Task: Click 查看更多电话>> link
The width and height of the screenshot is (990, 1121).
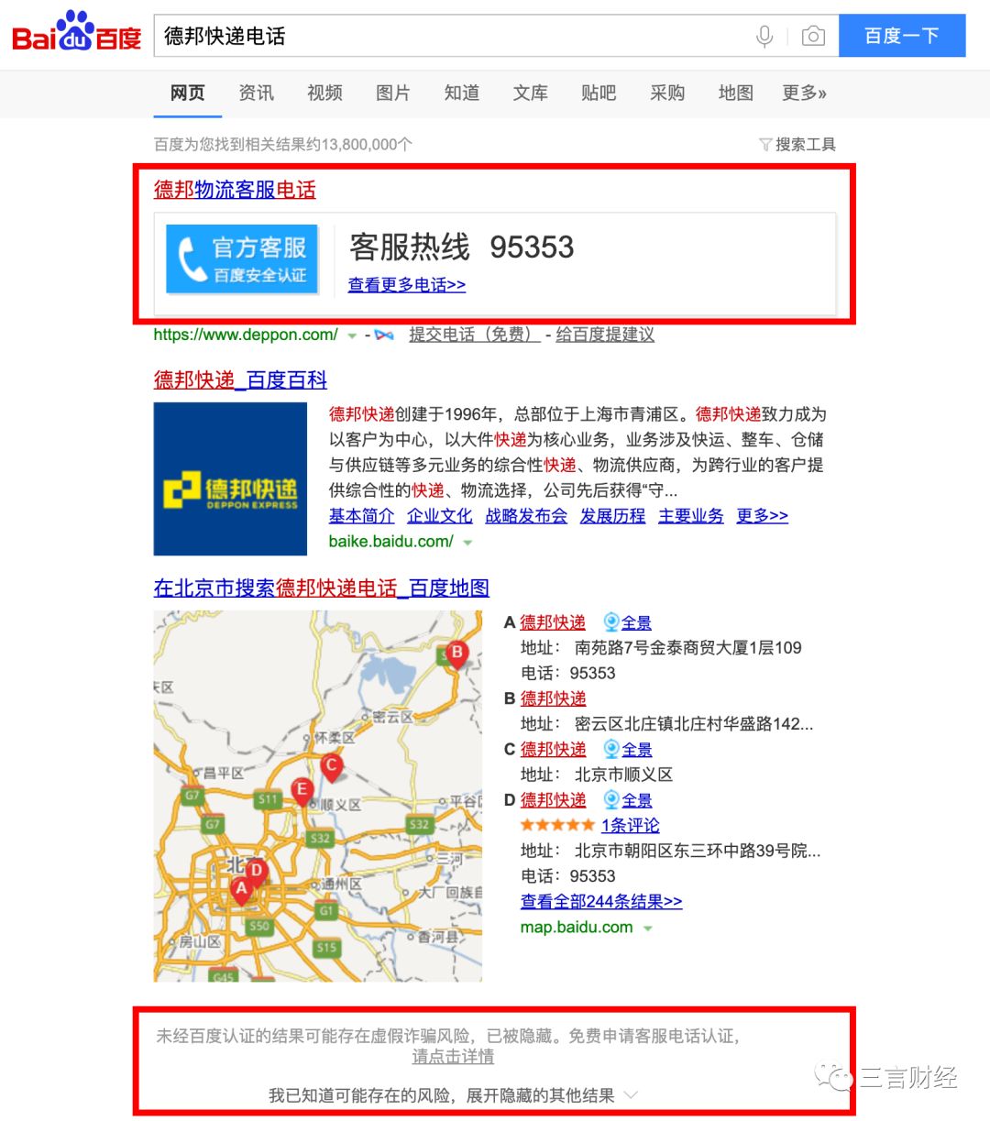Action: (x=407, y=285)
